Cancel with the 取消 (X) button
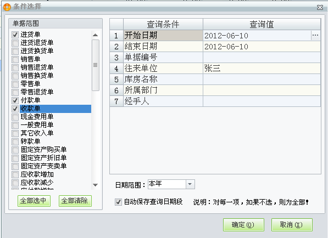The height and width of the screenshot is (238, 328). pyautogui.click(x=292, y=225)
